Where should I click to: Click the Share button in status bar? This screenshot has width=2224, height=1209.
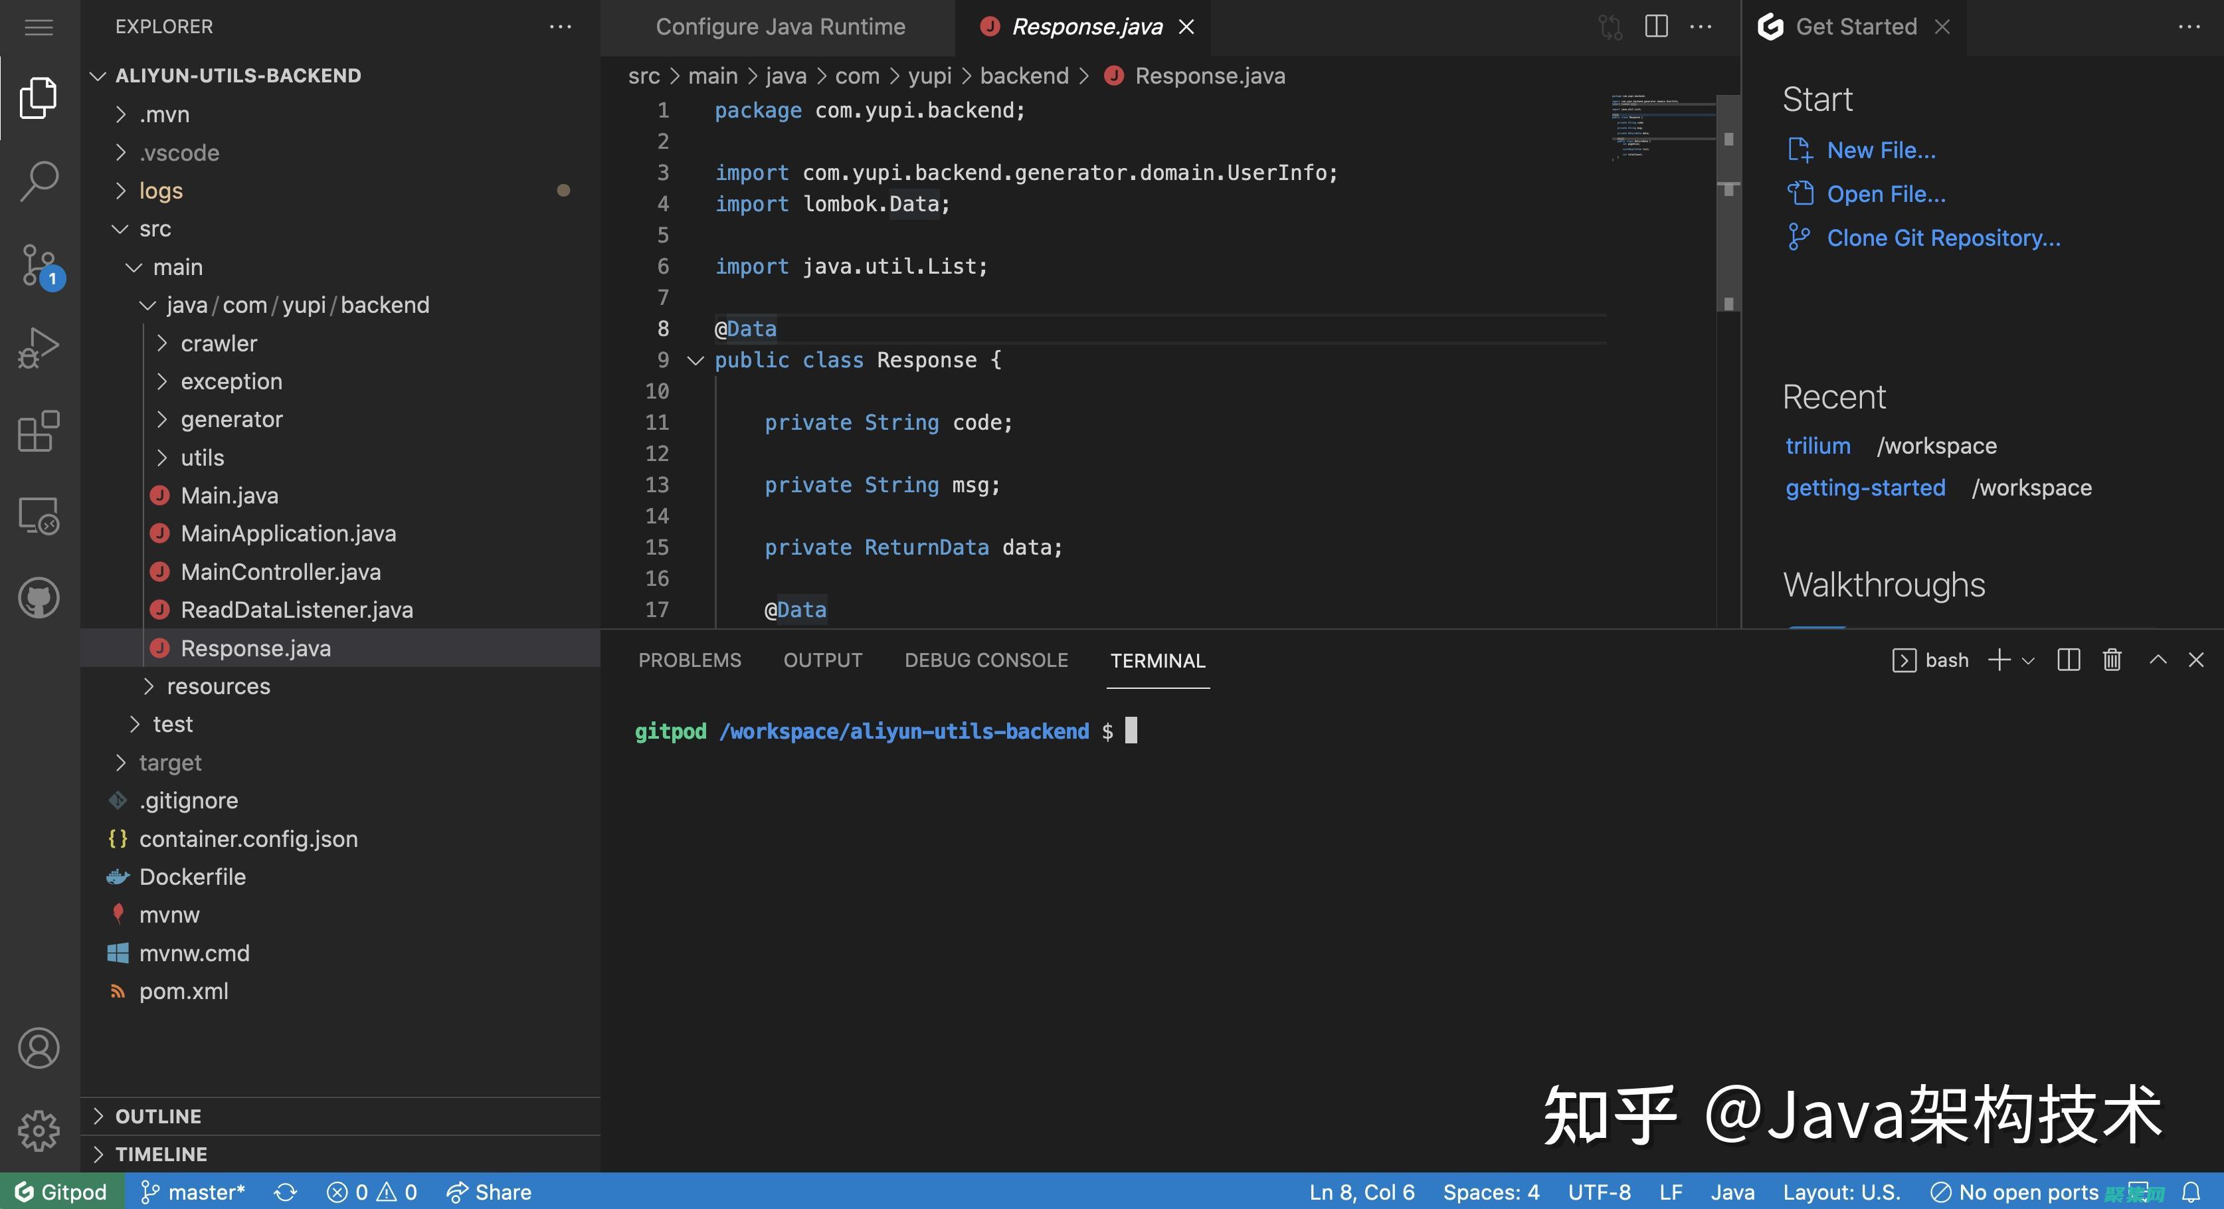pyautogui.click(x=489, y=1192)
